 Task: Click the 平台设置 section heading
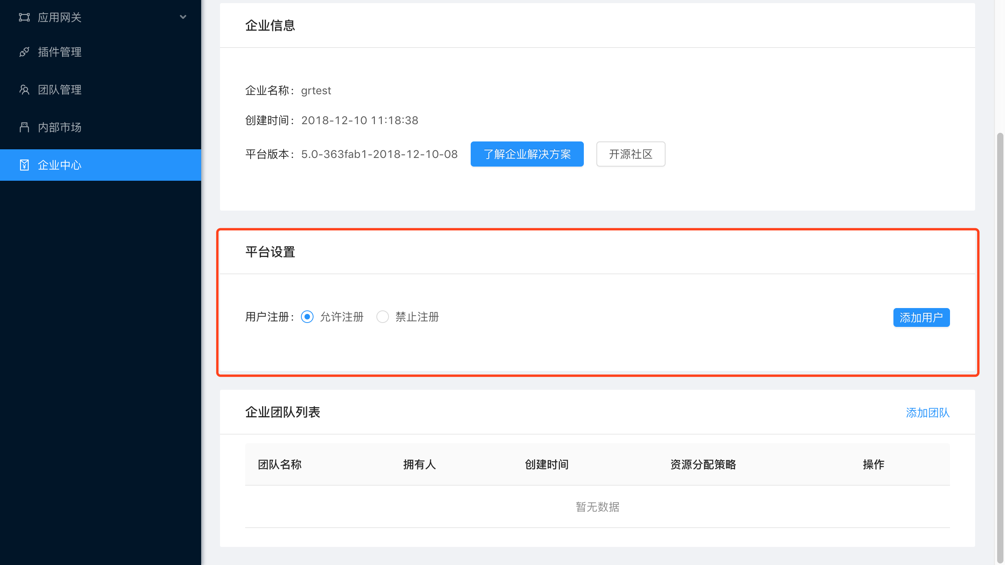(270, 252)
